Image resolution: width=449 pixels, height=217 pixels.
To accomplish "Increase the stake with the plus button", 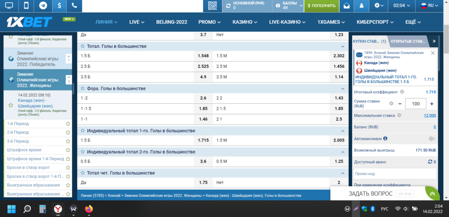I will pyautogui.click(x=431, y=104).
